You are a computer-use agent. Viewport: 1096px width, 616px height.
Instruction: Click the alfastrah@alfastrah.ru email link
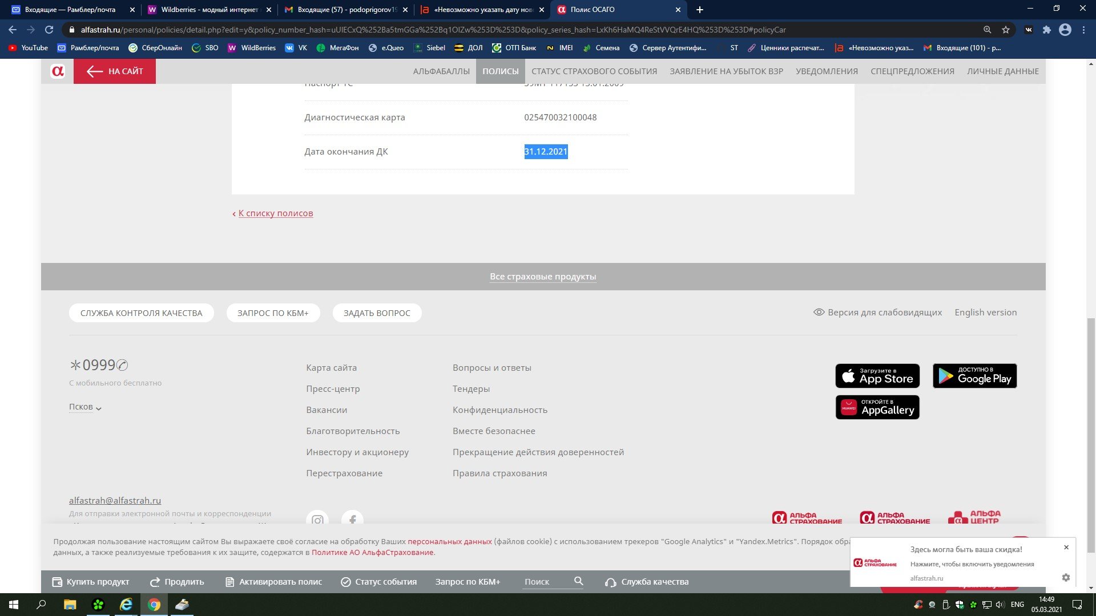tap(115, 501)
